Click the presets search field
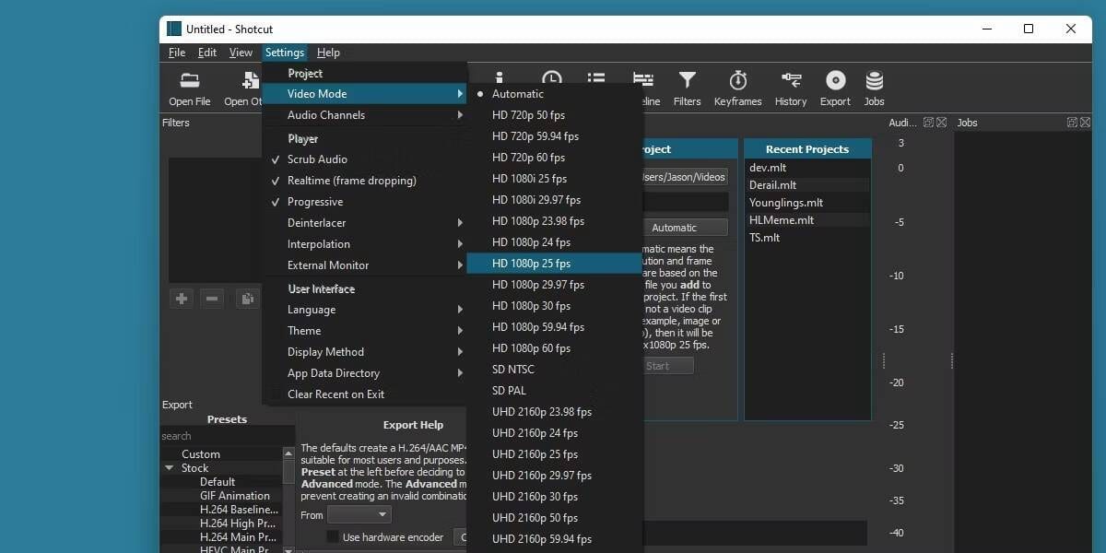 [226, 436]
